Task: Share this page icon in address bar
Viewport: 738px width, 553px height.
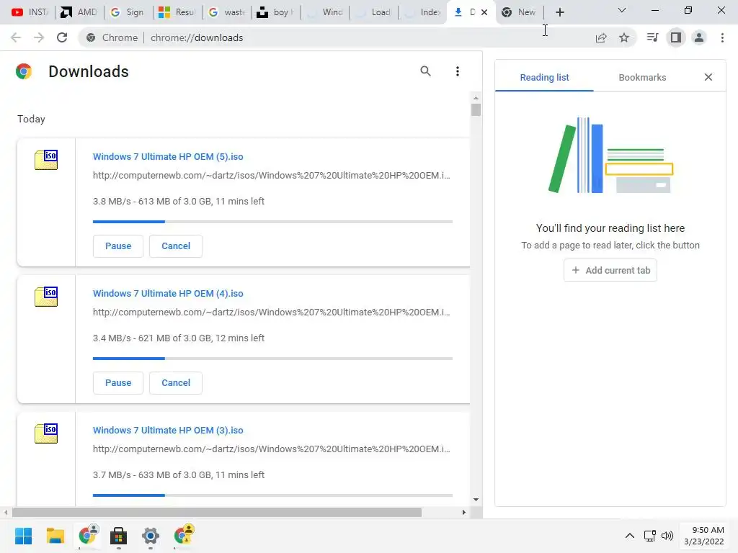Action: [x=601, y=37]
